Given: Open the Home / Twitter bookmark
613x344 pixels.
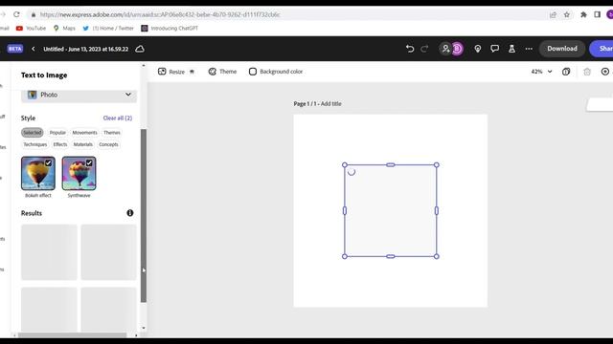Looking at the screenshot, I should point(108,28).
